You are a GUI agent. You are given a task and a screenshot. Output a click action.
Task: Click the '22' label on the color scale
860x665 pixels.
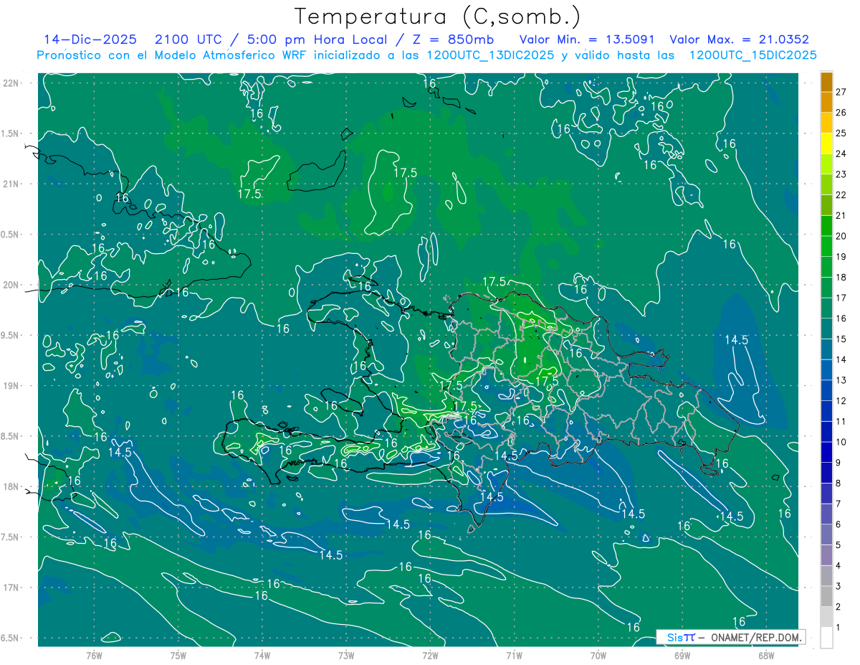tap(841, 195)
